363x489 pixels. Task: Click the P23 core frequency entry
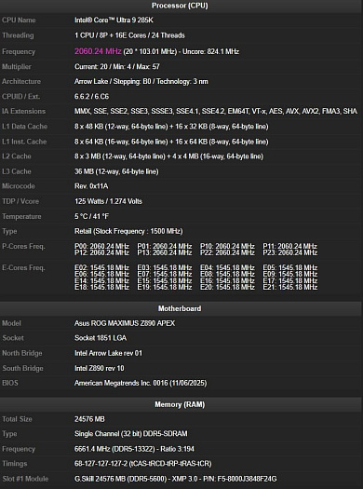click(290, 252)
